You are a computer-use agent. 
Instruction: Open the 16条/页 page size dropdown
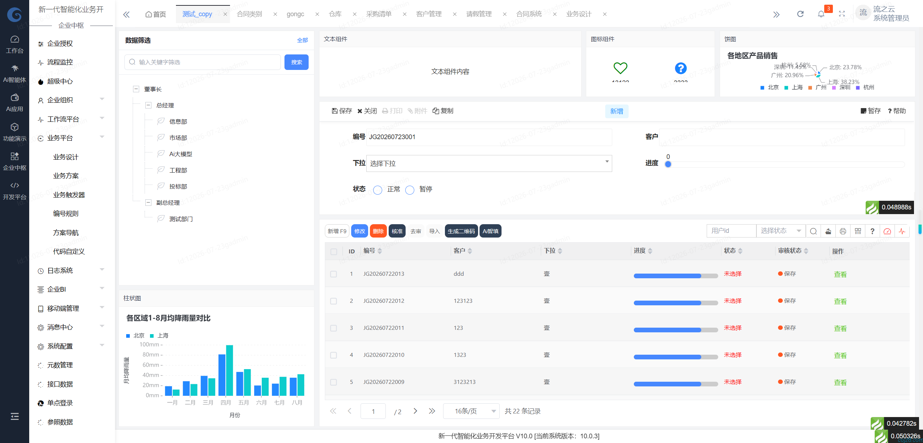point(471,411)
